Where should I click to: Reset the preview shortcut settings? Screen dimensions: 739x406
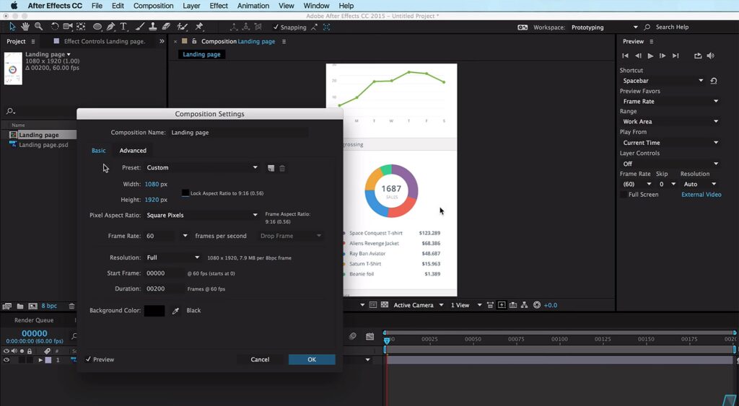714,81
